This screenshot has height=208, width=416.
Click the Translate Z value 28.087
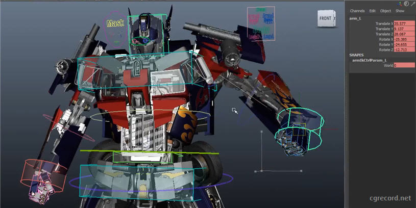tap(404, 34)
